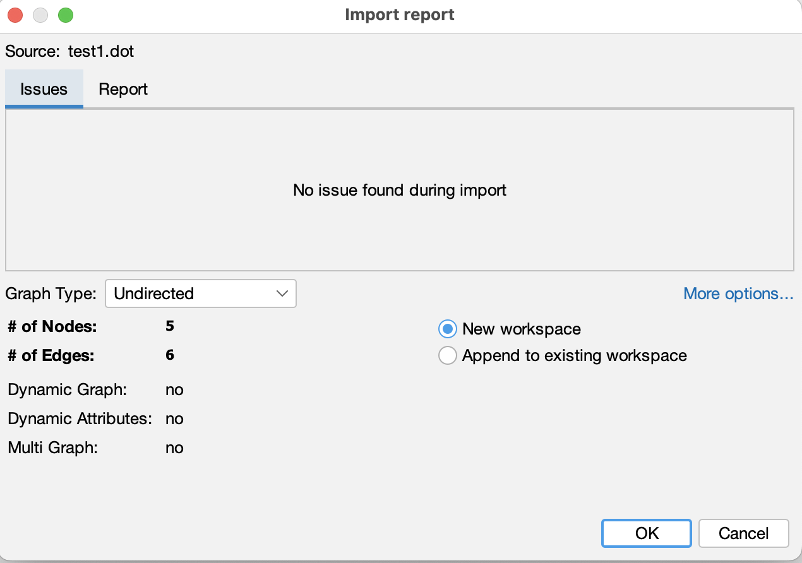Click the test1.dot source file name
The width and height of the screenshot is (802, 563).
point(101,51)
